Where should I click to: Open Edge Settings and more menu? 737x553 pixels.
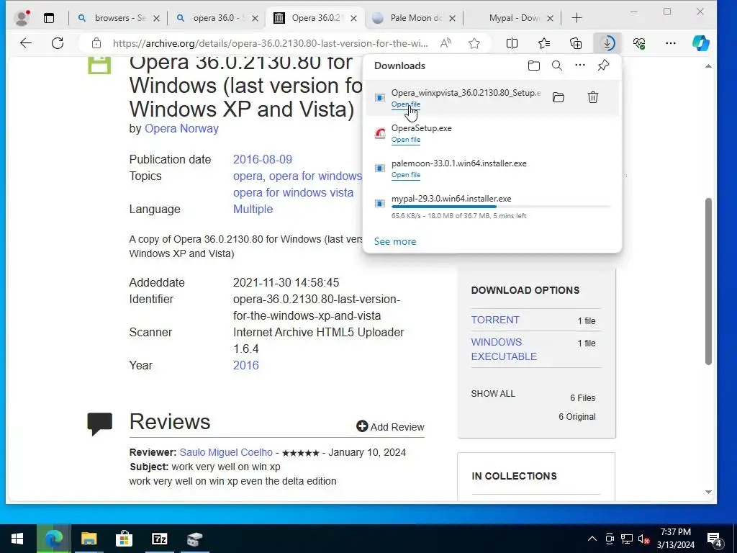671,43
